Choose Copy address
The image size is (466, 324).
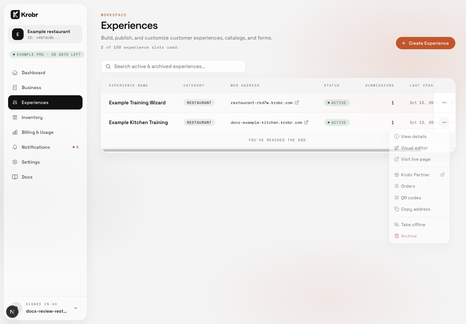click(419, 209)
